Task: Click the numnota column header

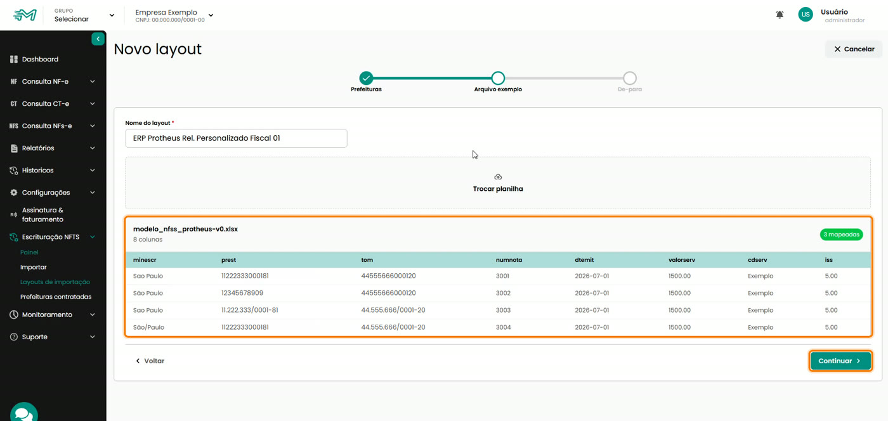Action: click(x=508, y=260)
